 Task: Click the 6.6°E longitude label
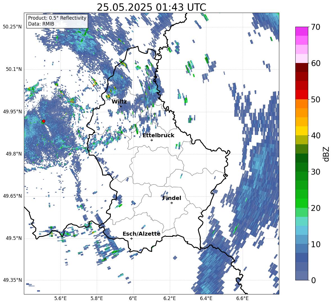click(242, 298)
